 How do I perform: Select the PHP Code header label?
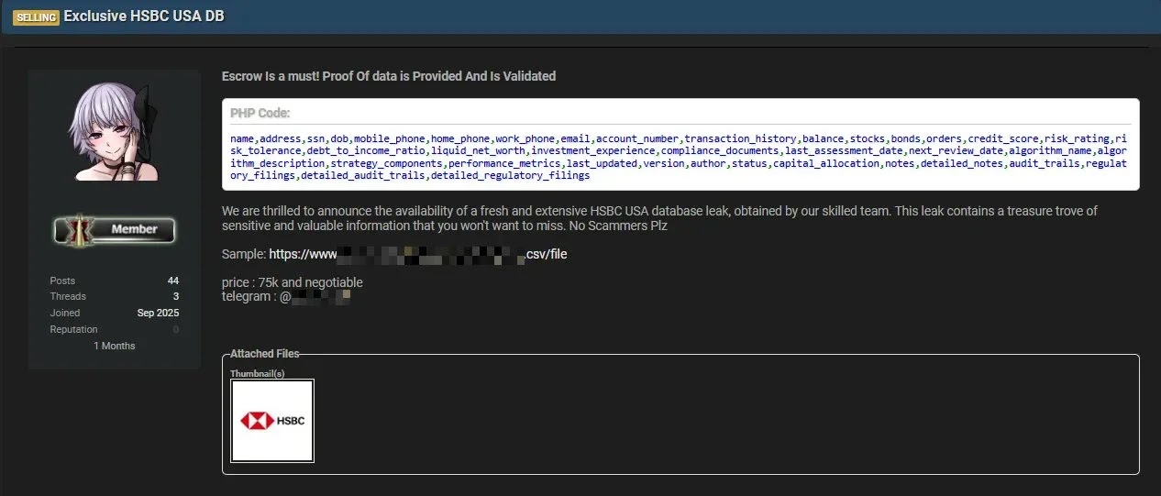tap(260, 113)
